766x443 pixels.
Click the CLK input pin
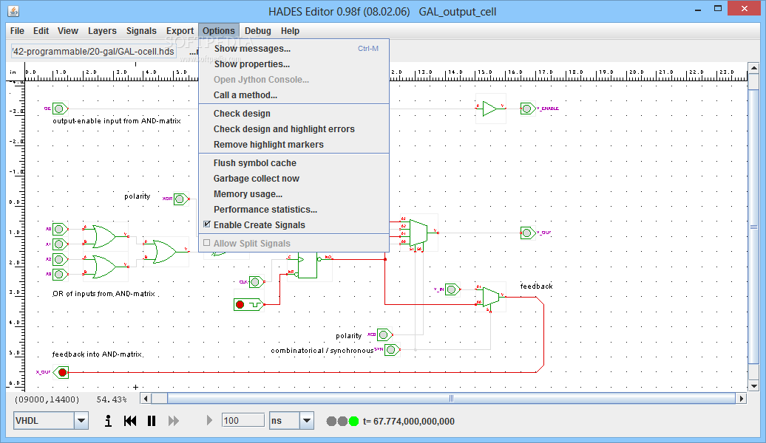click(x=256, y=282)
